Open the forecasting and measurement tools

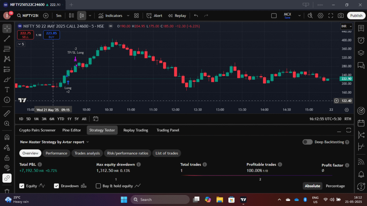coord(7,69)
